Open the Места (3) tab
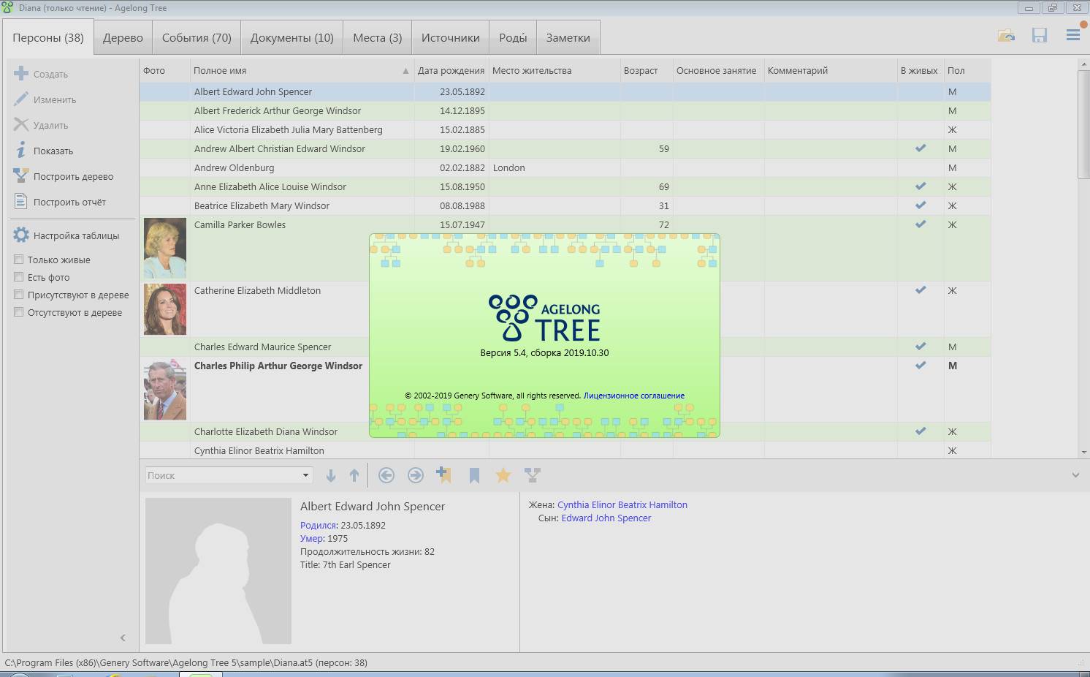Image resolution: width=1090 pixels, height=677 pixels. (x=378, y=38)
